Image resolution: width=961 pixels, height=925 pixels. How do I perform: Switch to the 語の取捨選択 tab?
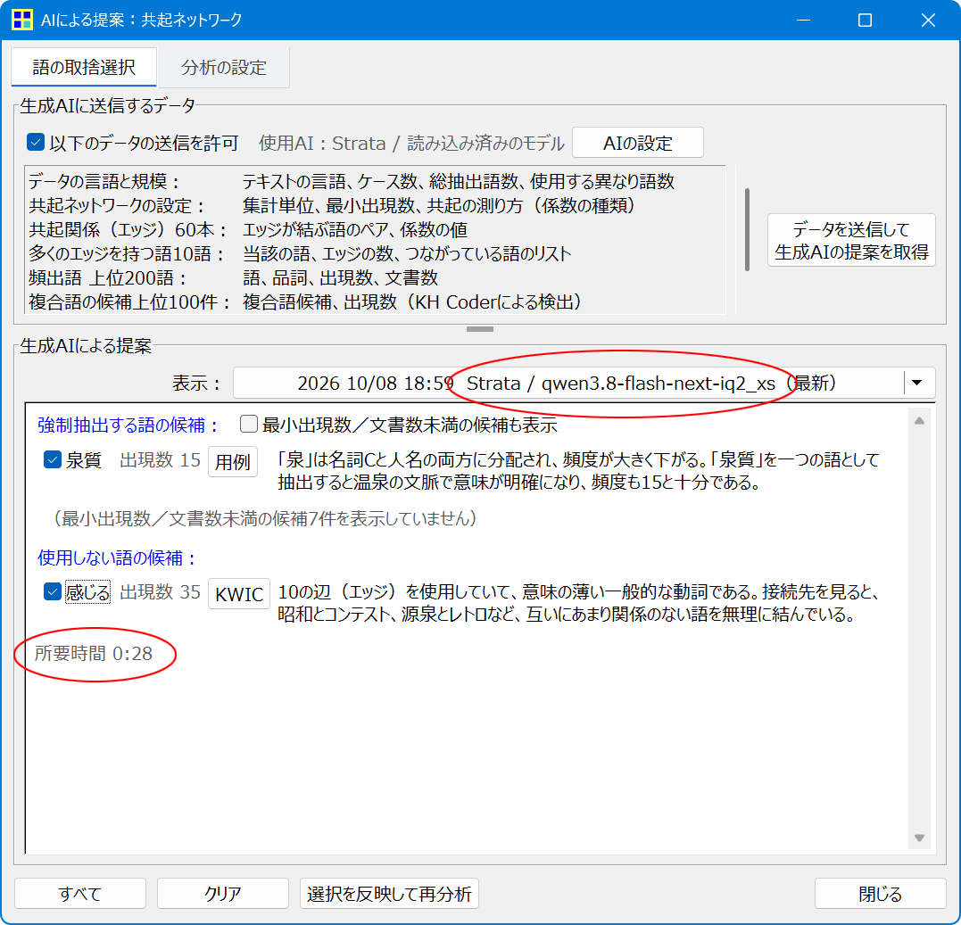pos(84,67)
